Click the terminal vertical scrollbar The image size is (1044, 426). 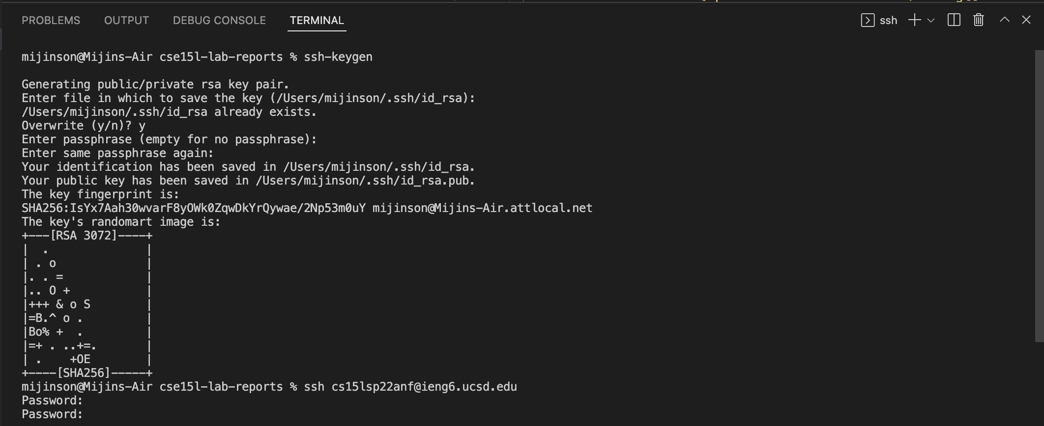tap(1039, 195)
